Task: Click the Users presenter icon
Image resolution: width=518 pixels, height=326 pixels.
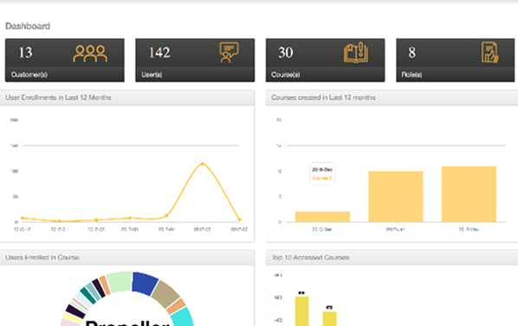Action: point(229,52)
